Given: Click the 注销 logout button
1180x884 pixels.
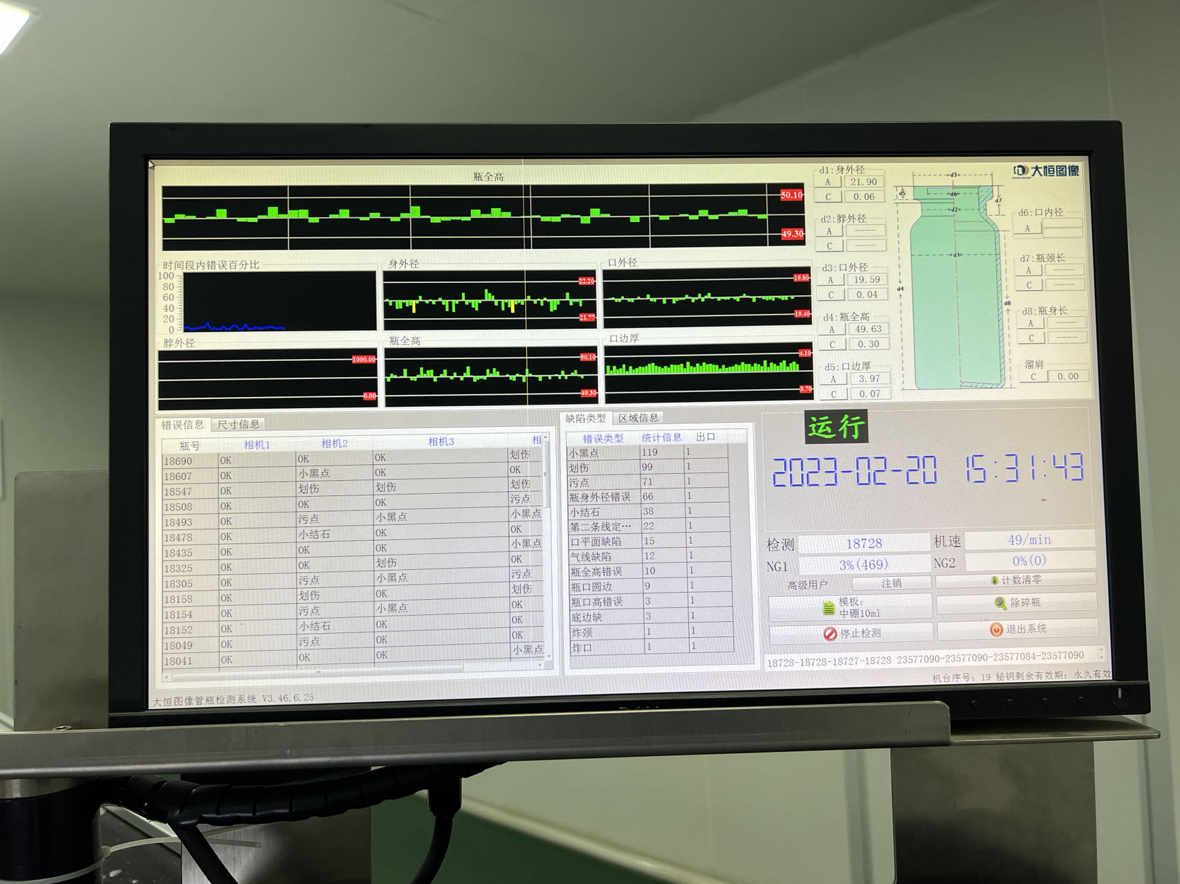Looking at the screenshot, I should click(x=892, y=583).
